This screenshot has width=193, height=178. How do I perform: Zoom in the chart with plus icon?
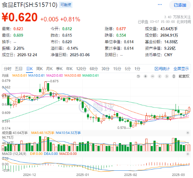145,76
